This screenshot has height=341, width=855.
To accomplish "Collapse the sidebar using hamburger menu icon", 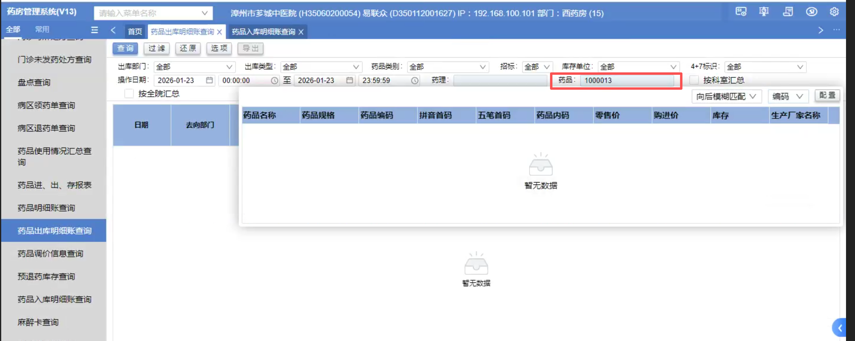I will point(95,30).
